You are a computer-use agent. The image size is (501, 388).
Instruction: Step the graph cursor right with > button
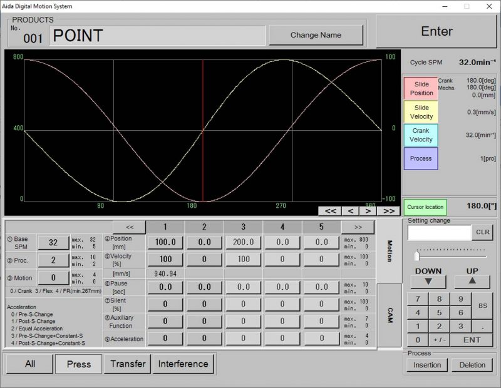tap(369, 211)
